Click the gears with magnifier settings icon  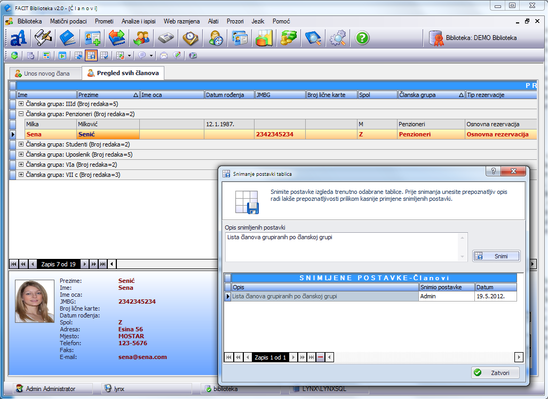338,38
